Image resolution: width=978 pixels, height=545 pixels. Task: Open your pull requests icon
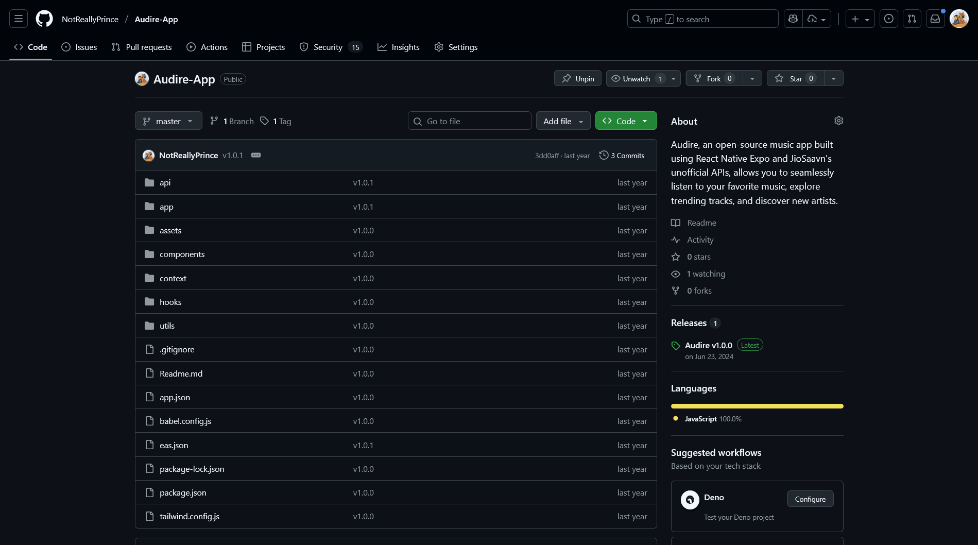[x=912, y=19]
